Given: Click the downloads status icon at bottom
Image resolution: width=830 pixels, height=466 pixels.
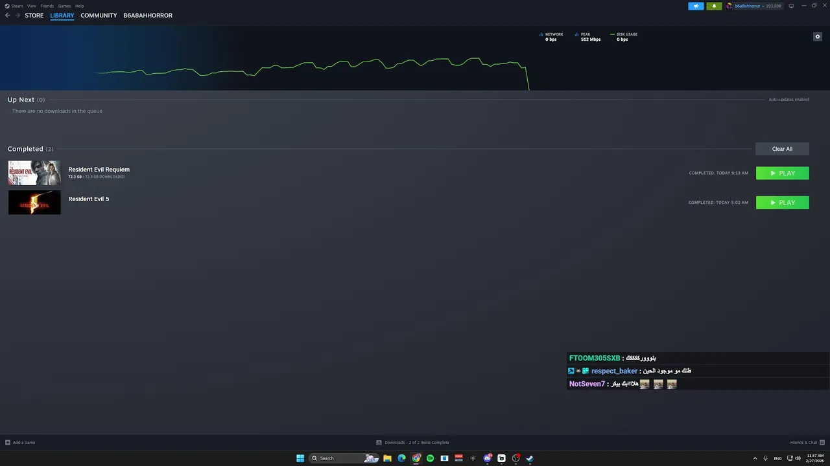Looking at the screenshot, I should point(379,443).
